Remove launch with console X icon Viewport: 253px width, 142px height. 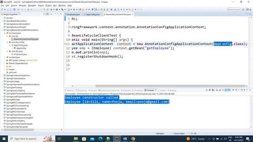pos(210,90)
